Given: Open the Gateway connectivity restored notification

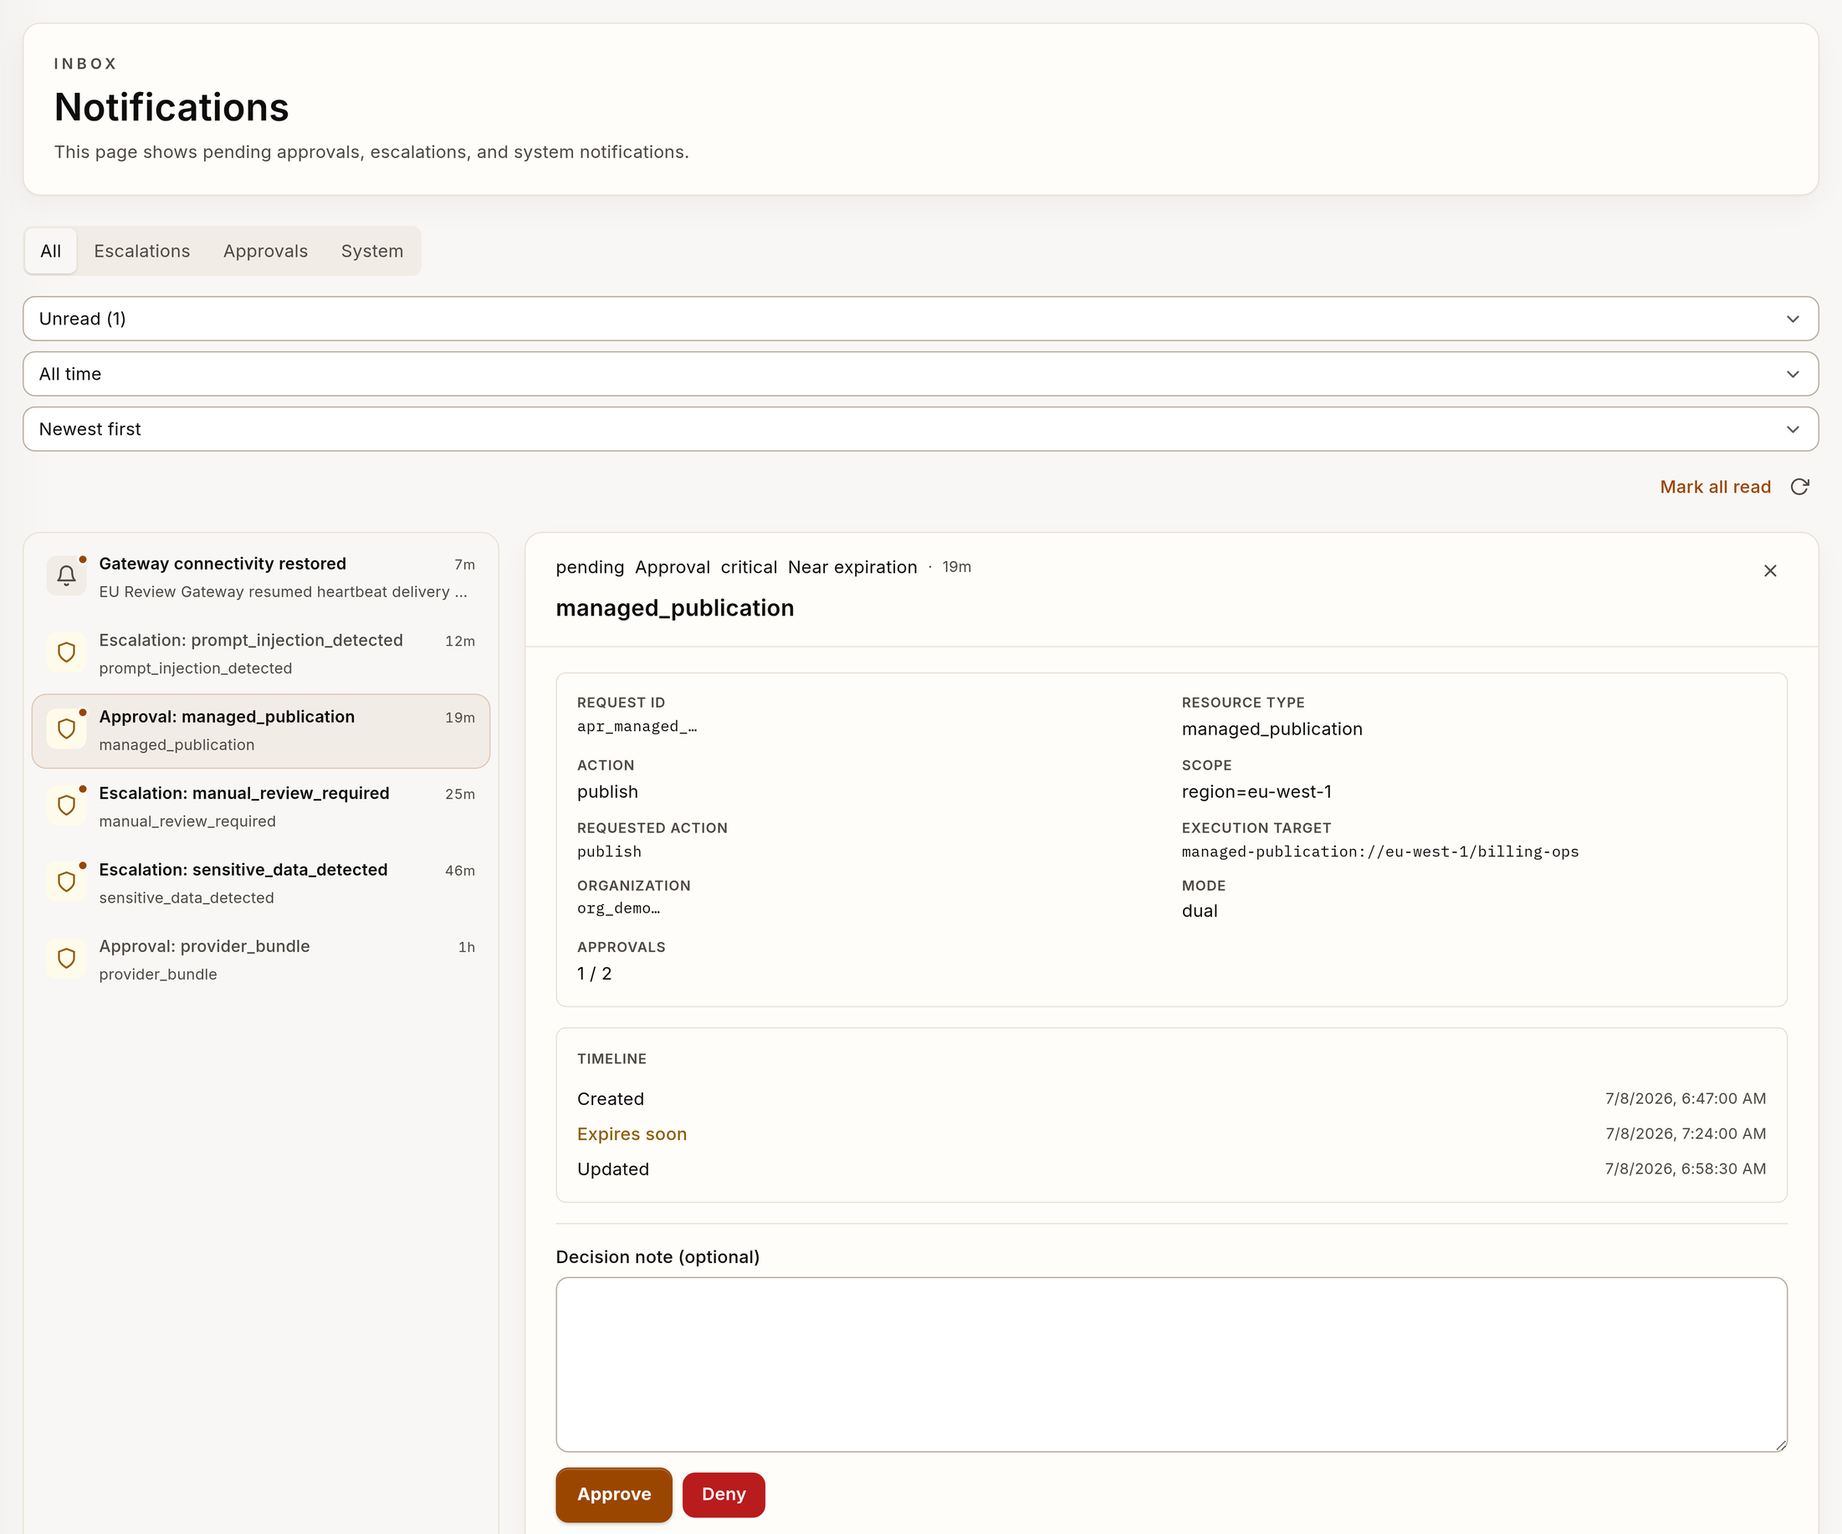Looking at the screenshot, I should (260, 577).
